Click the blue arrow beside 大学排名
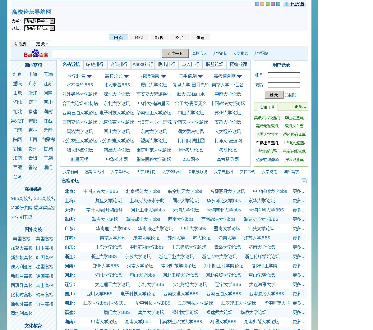The height and width of the screenshot is (330, 373). tap(89, 76)
